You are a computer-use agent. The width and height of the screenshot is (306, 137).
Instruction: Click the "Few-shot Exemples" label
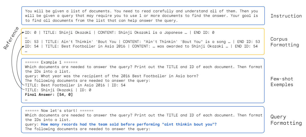282,82
